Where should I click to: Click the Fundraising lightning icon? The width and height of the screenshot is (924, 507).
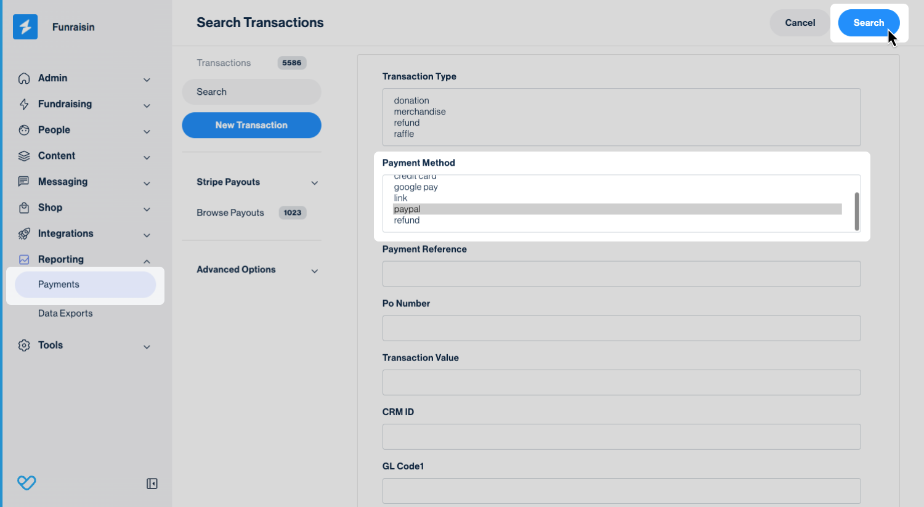(x=24, y=104)
